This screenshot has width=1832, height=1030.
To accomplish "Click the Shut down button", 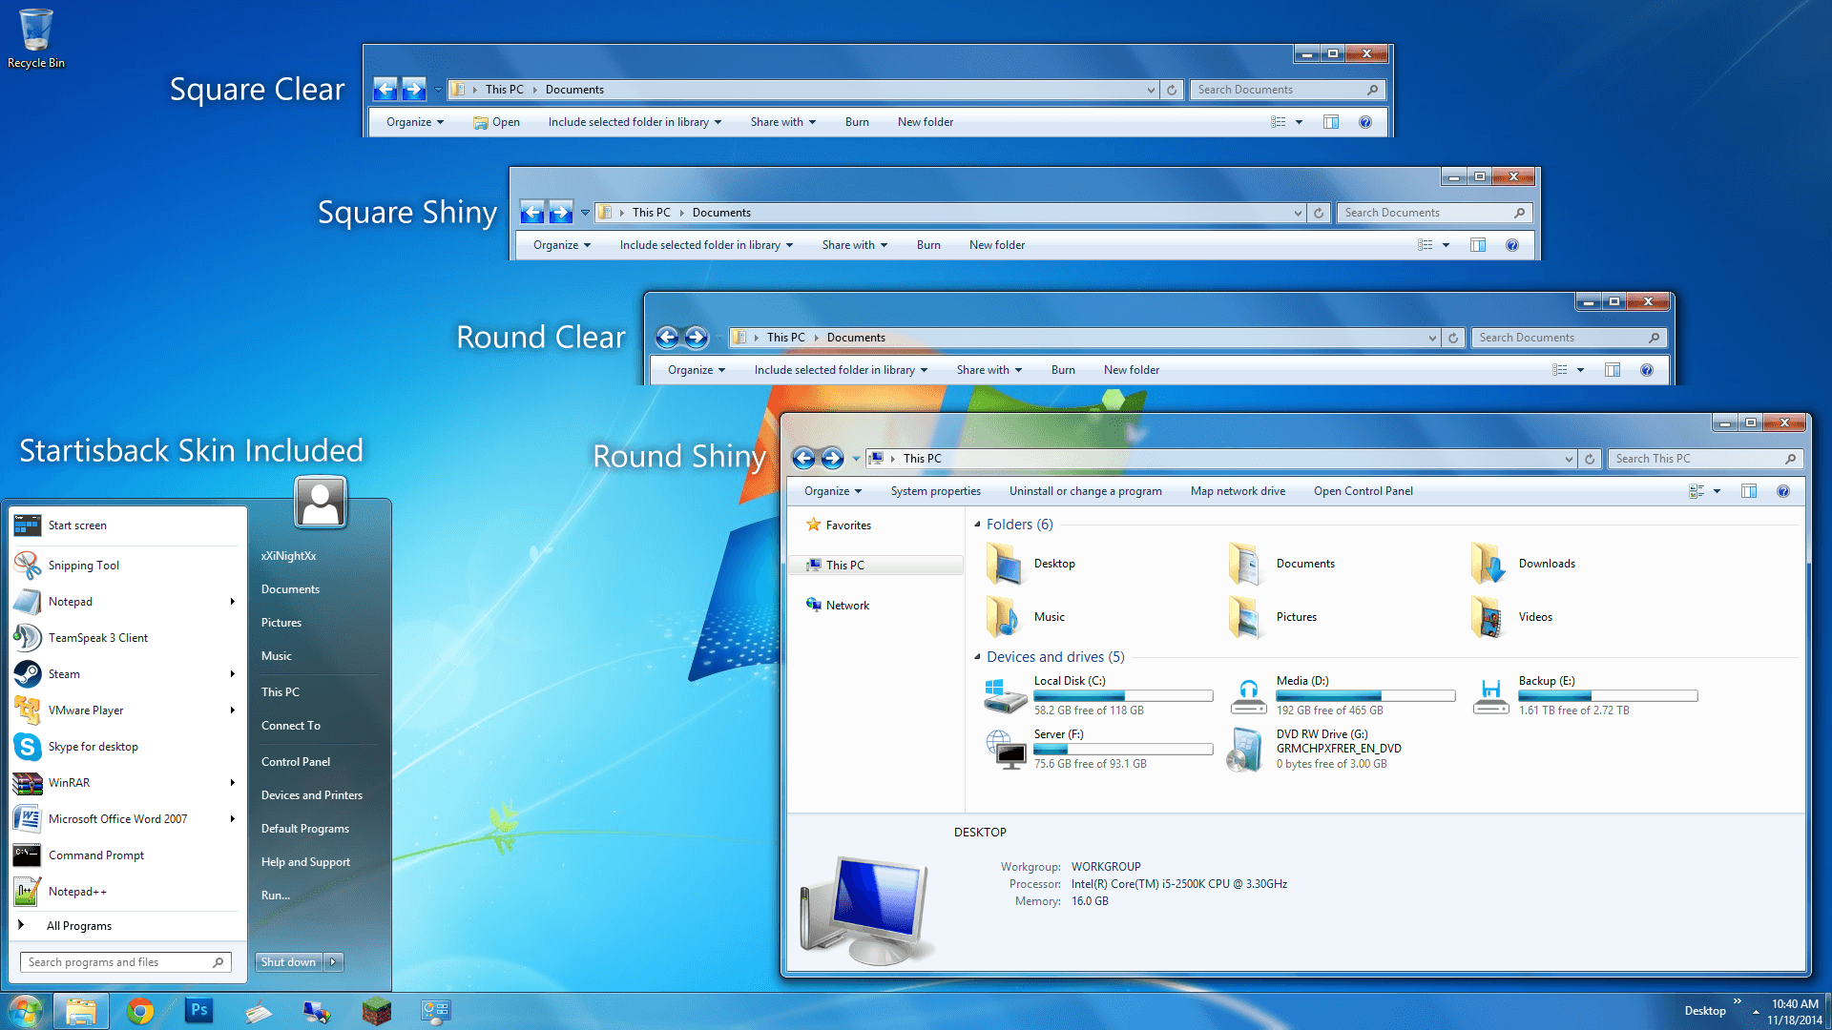I will (x=288, y=962).
